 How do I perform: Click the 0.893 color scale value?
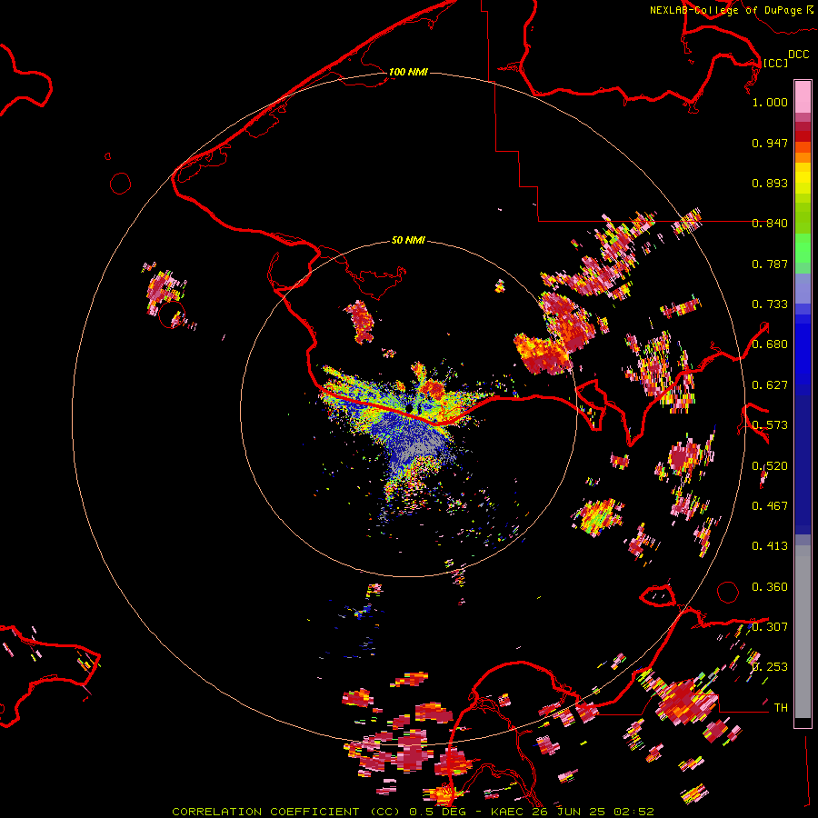770,183
